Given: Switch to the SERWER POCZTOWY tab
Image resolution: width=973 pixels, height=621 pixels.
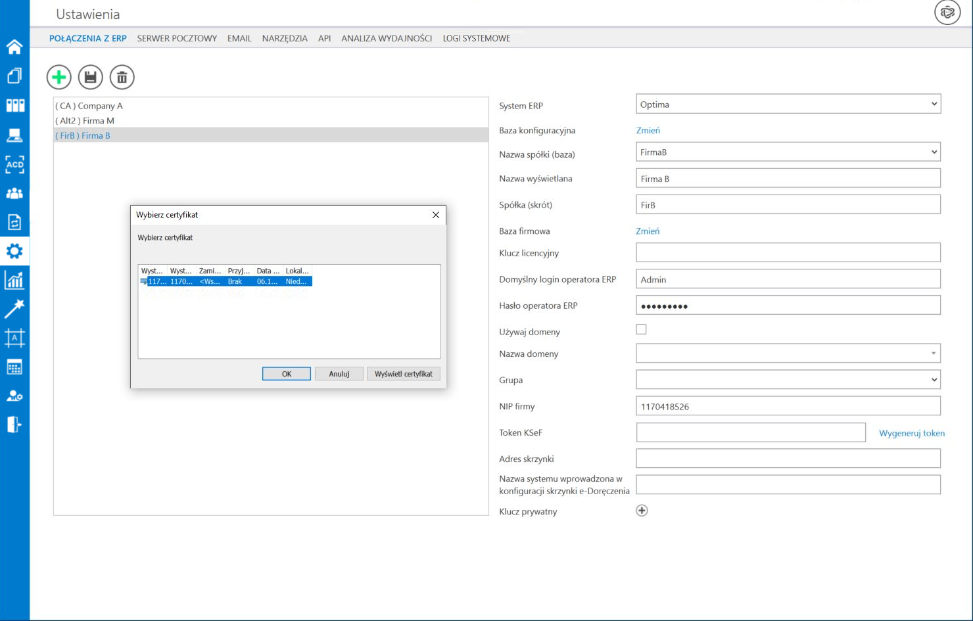Looking at the screenshot, I should pyautogui.click(x=177, y=38).
